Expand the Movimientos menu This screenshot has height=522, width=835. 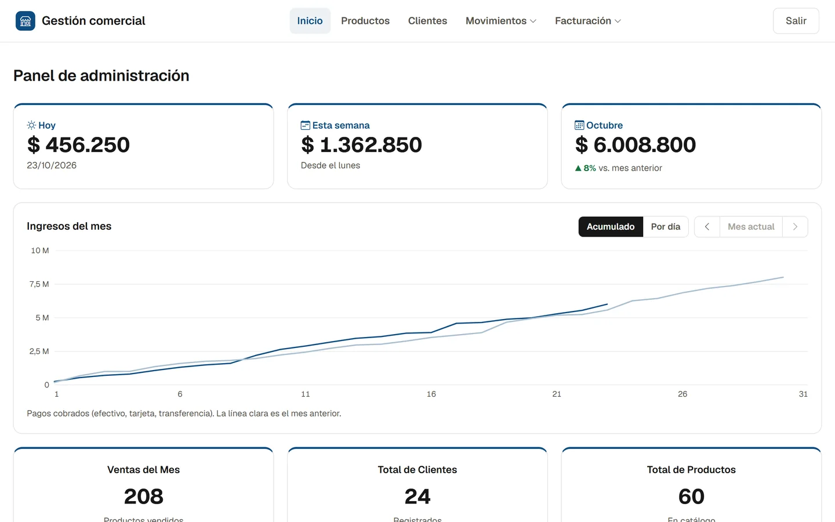pos(501,21)
